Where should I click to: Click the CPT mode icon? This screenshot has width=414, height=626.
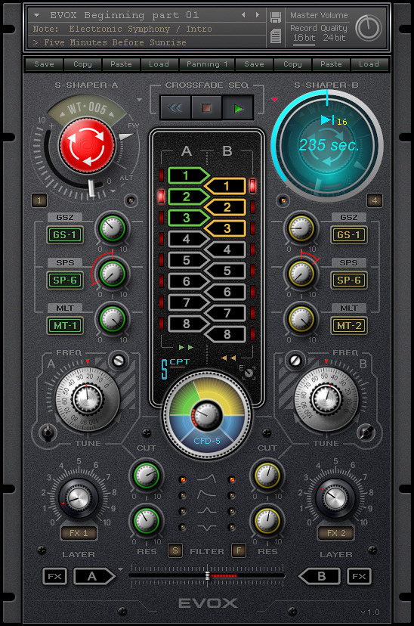175,367
